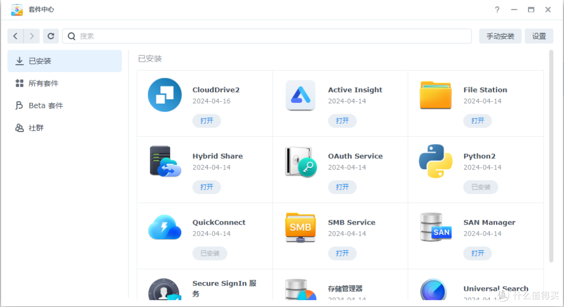Image resolution: width=564 pixels, height=307 pixels.
Task: Refresh the package list
Action: (51, 36)
